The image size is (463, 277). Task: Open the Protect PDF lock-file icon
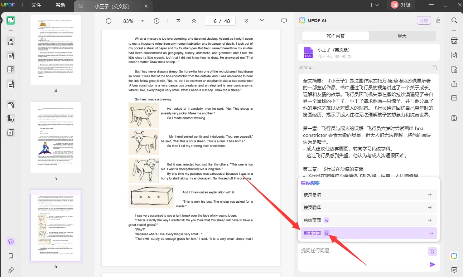454,69
